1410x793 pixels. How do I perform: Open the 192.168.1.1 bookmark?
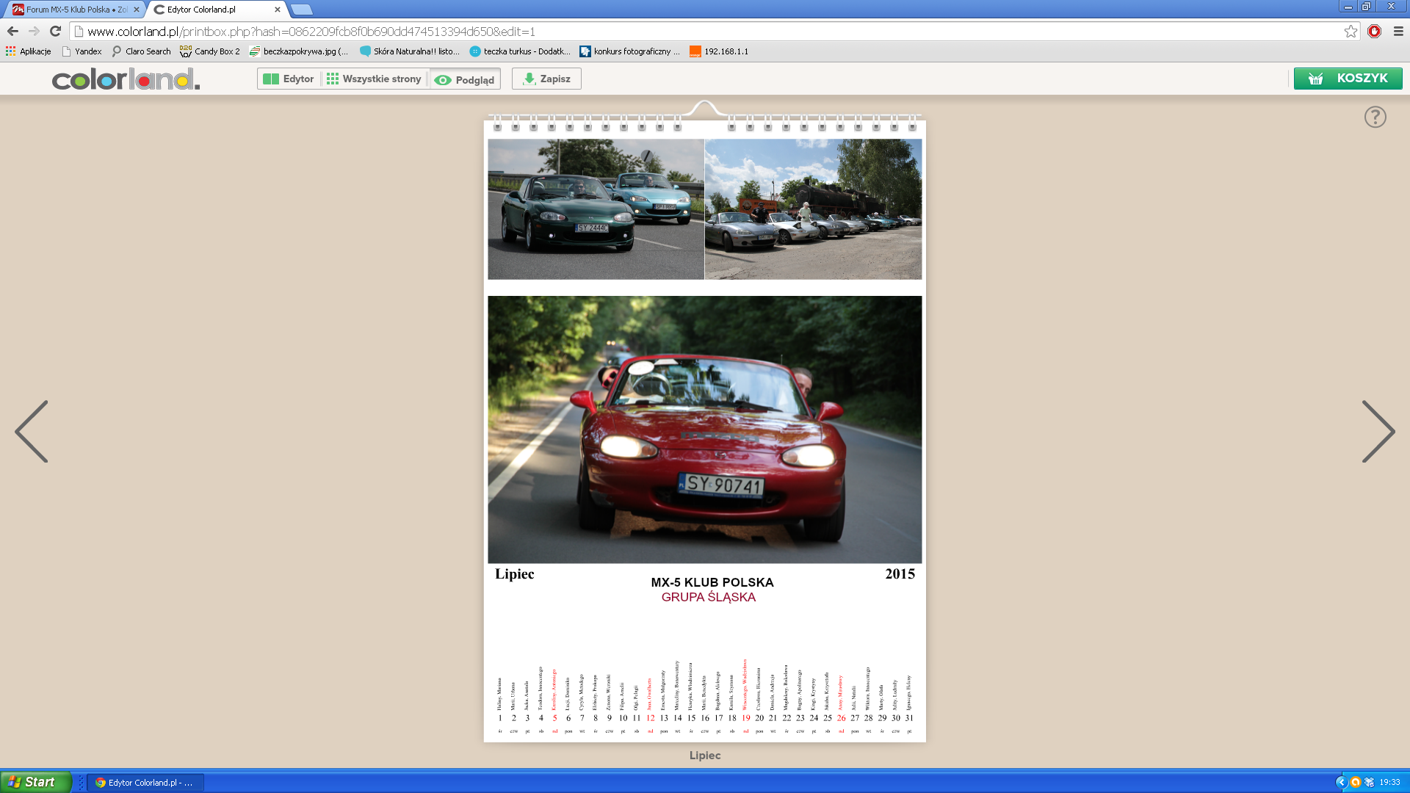pos(719,51)
